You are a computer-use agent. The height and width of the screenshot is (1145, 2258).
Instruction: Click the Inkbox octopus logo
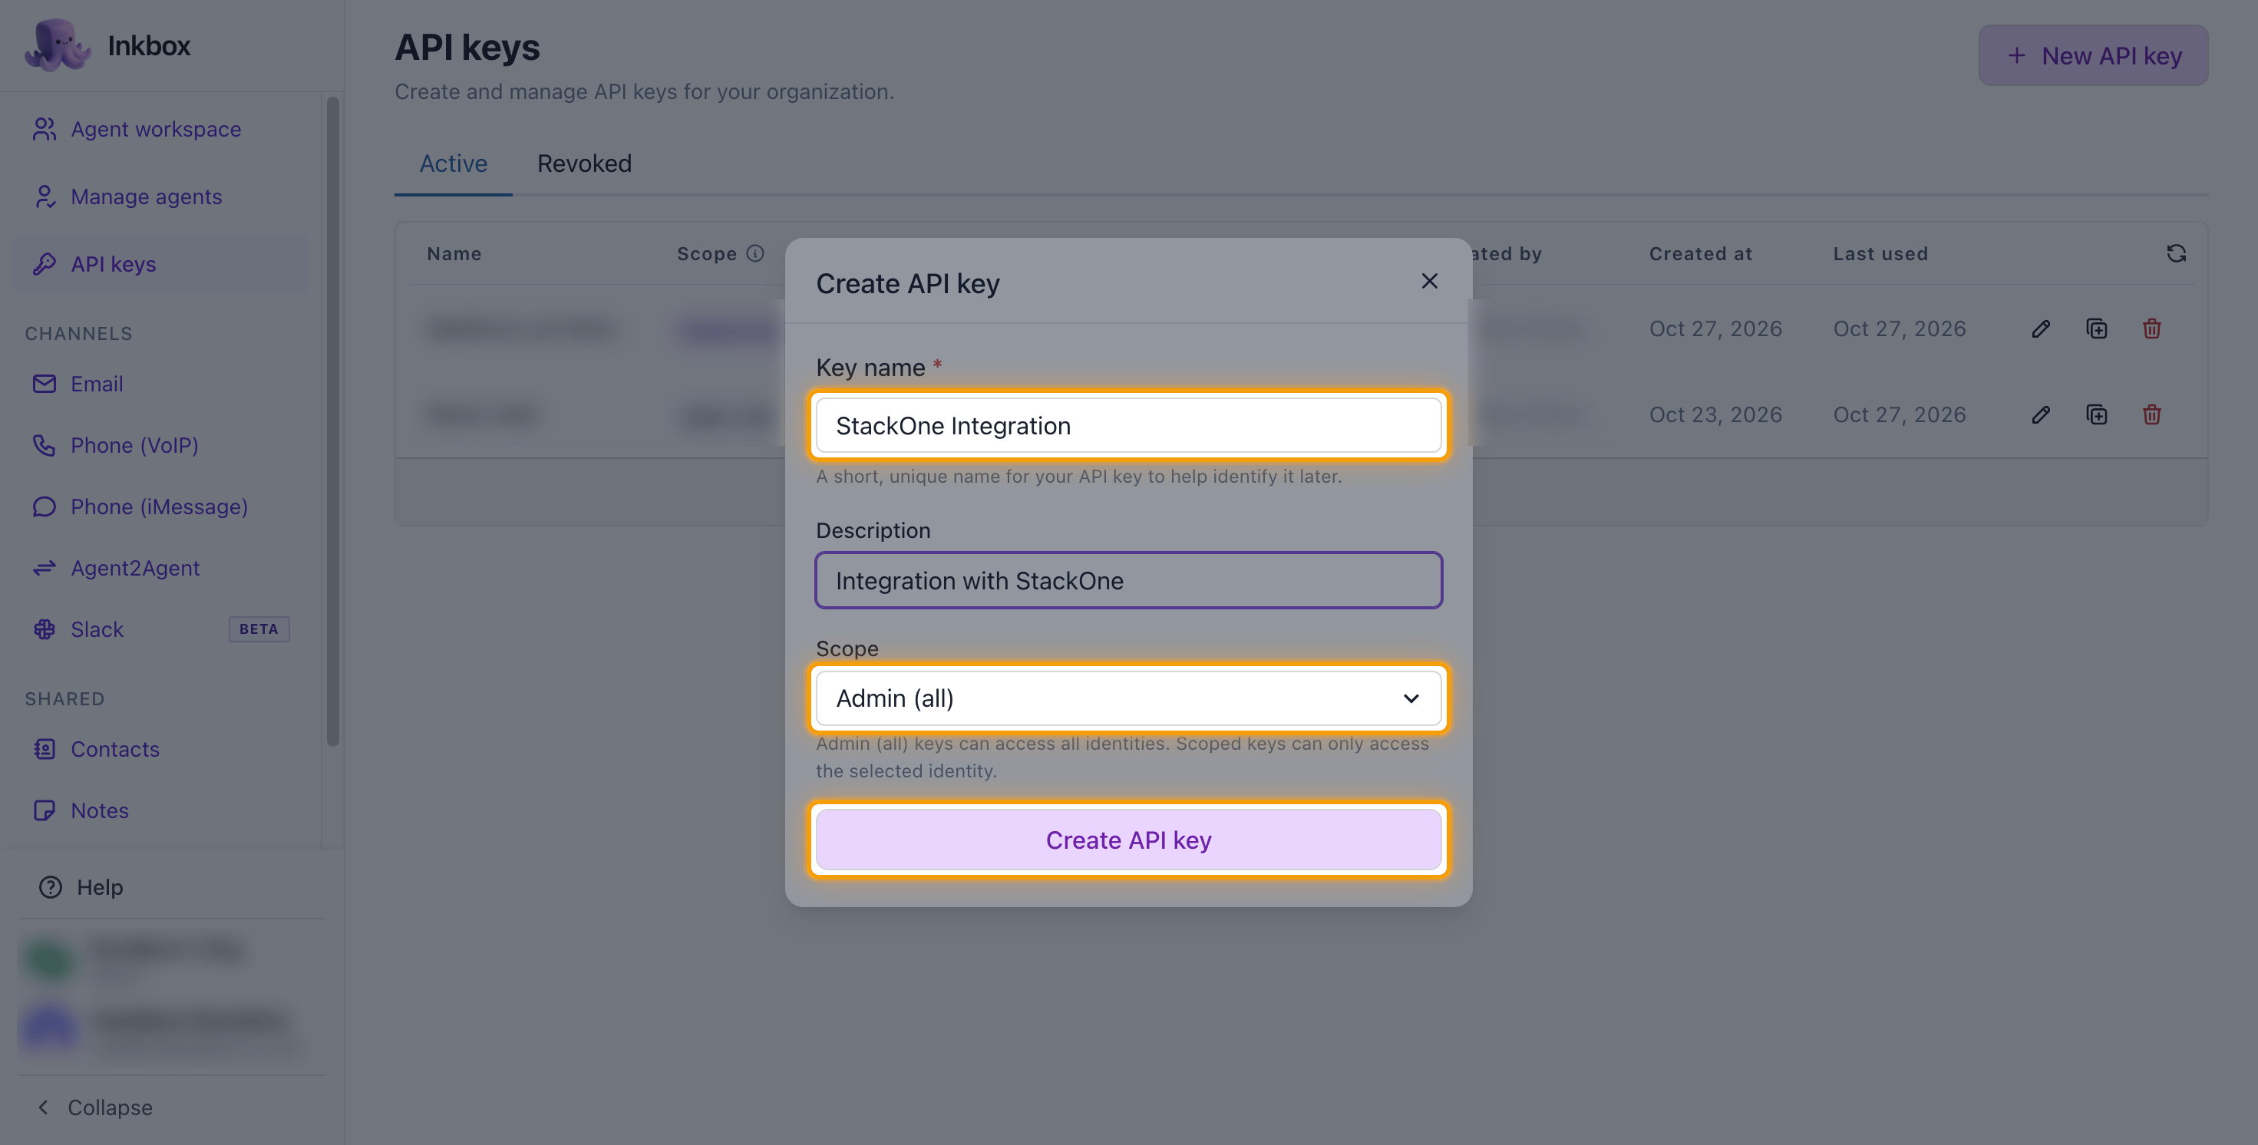coord(57,45)
